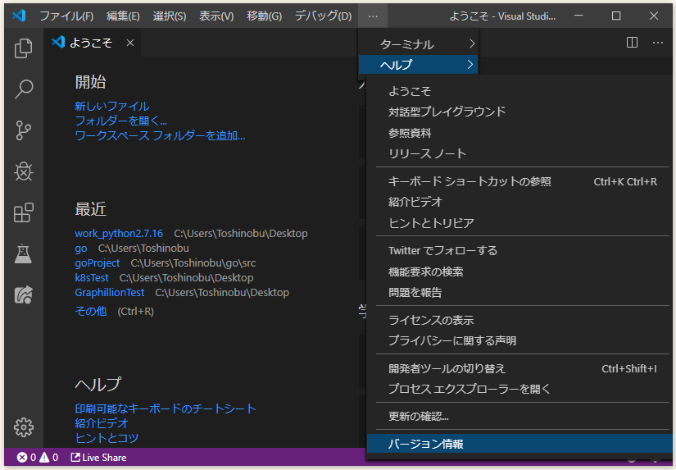Click the フォルダーを開く... link

click(x=120, y=121)
